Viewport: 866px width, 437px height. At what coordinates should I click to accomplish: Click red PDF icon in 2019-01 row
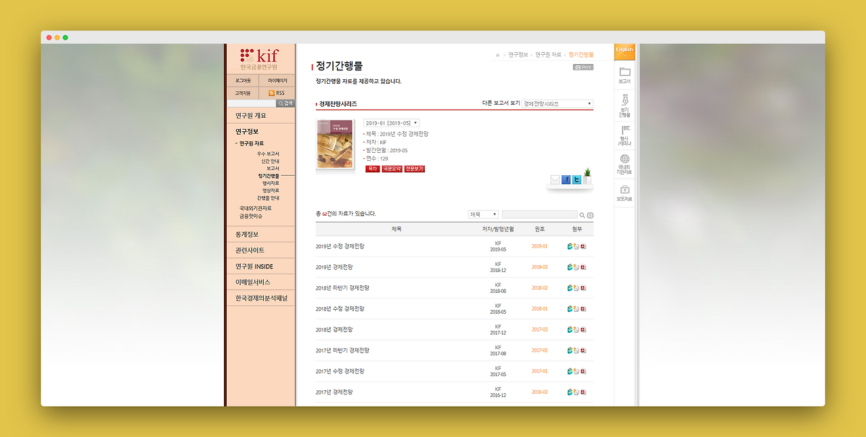coord(583,246)
